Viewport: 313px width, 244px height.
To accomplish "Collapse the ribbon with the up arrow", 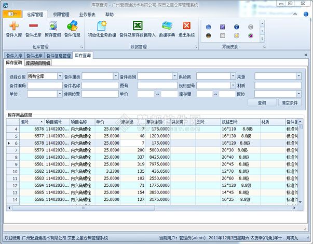I will tap(295, 14).
